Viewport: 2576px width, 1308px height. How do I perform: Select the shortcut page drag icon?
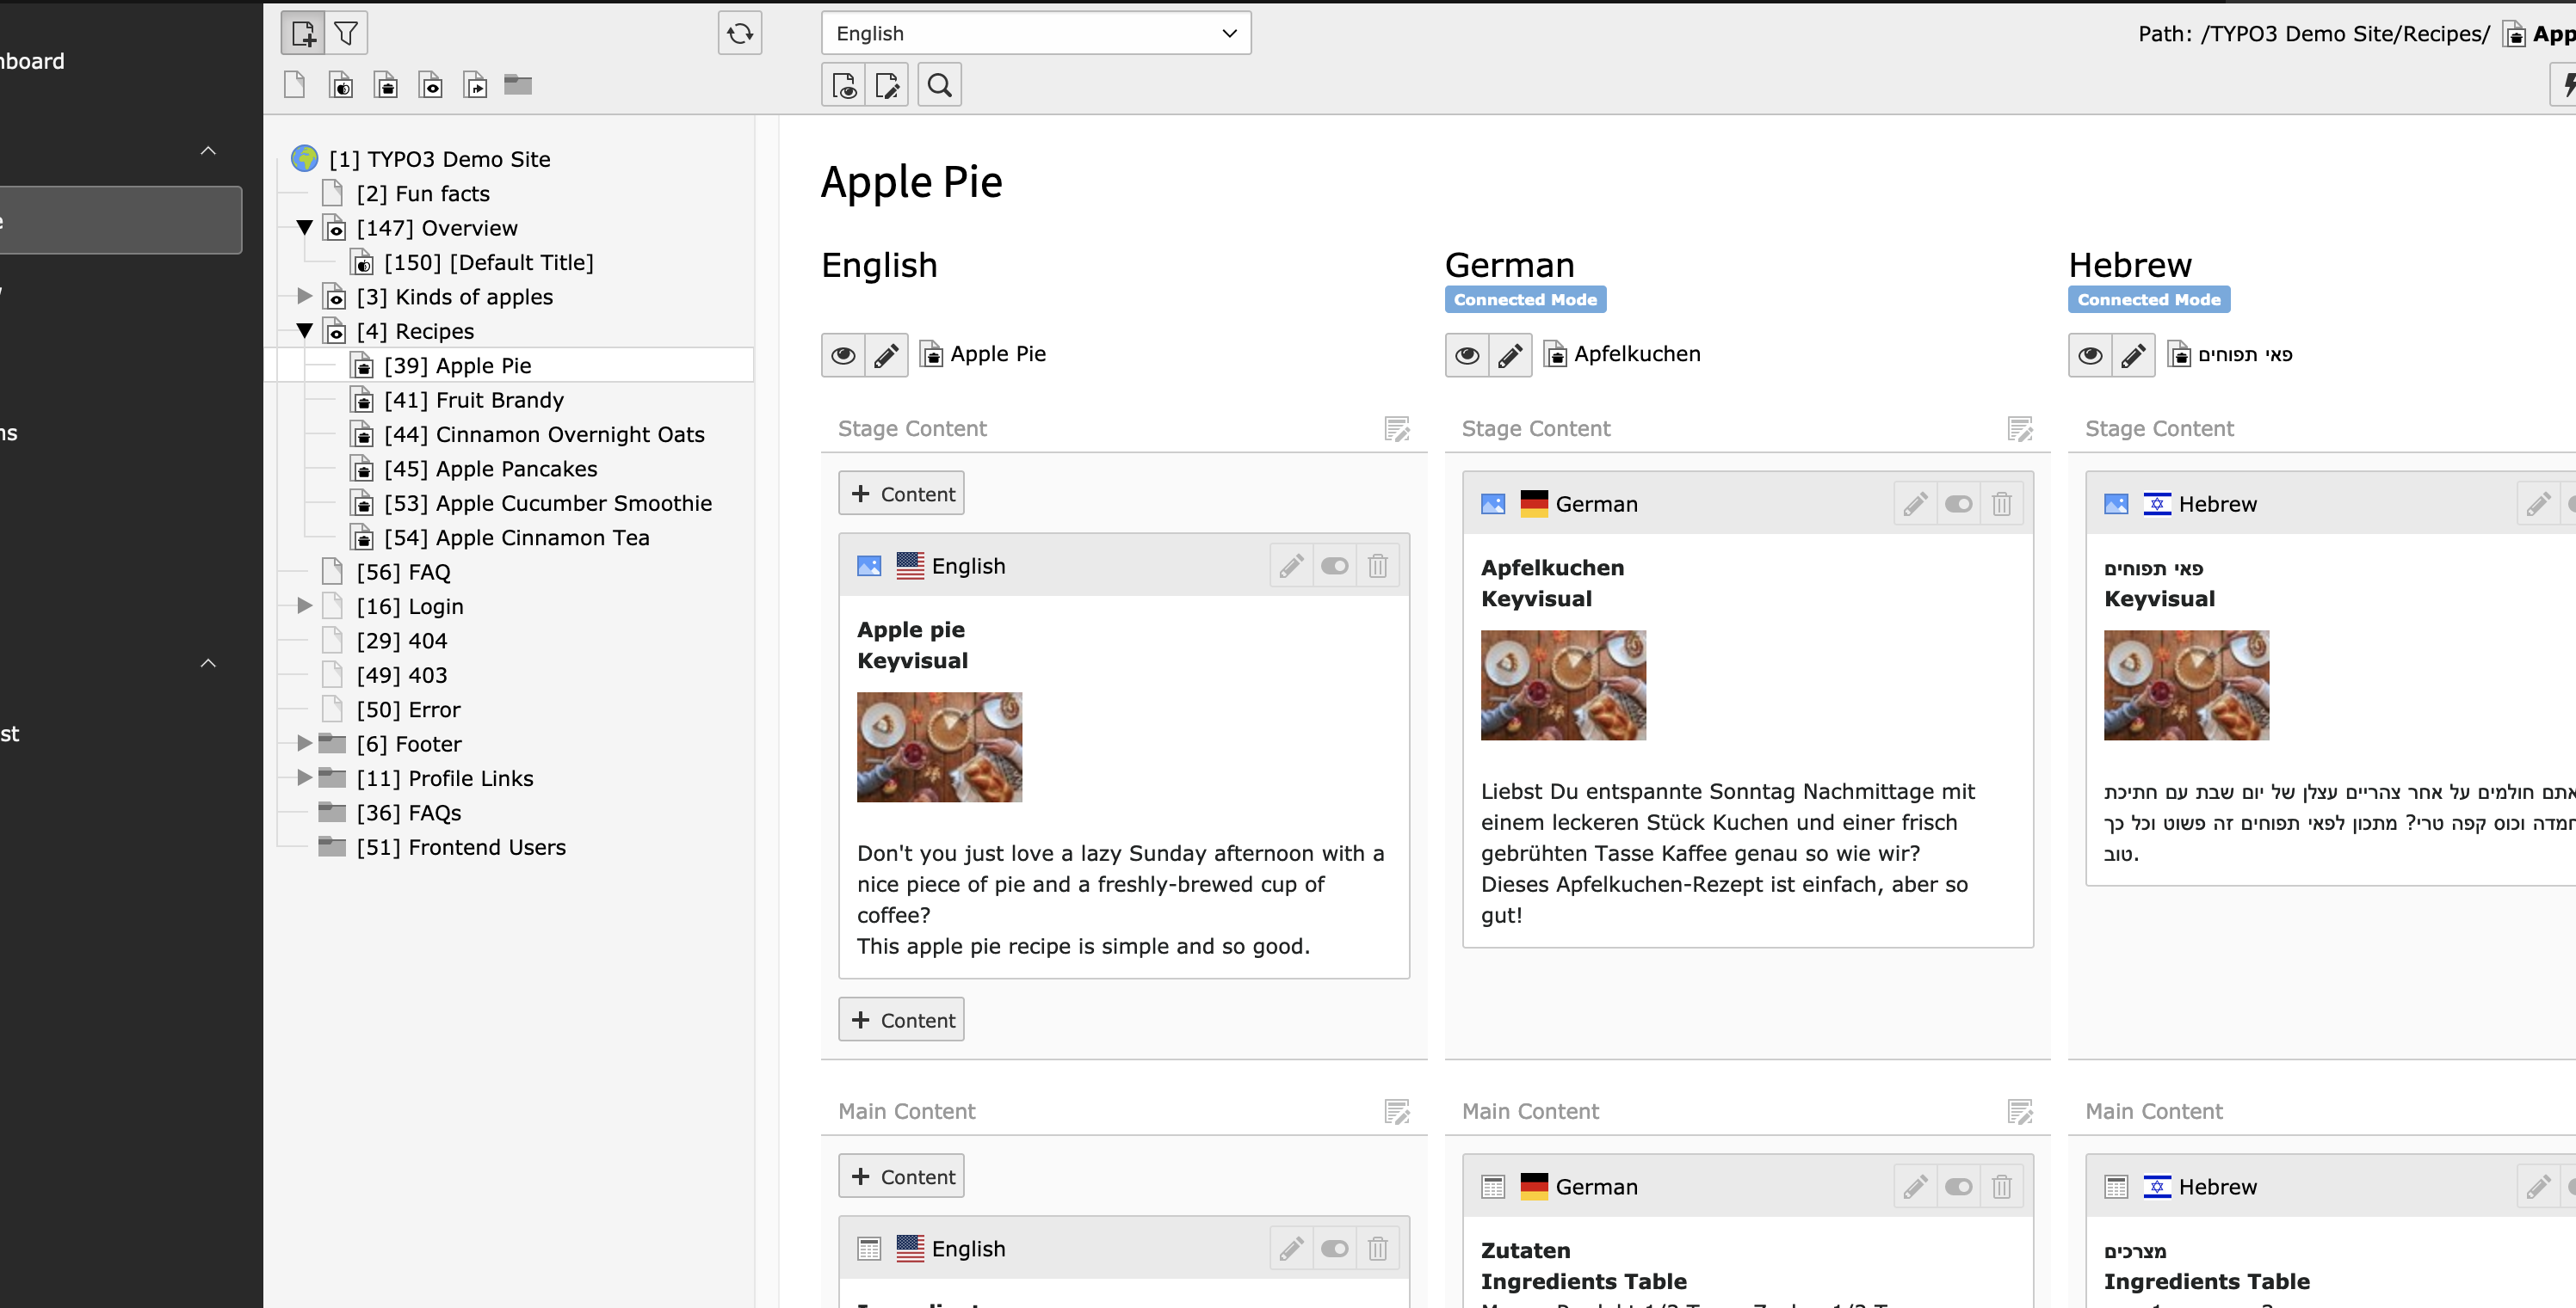click(475, 85)
